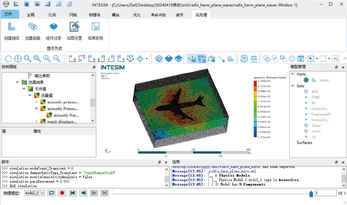Click the calendar lock icon in toolbar
Viewport: 347px width, 205px height.
300,59
